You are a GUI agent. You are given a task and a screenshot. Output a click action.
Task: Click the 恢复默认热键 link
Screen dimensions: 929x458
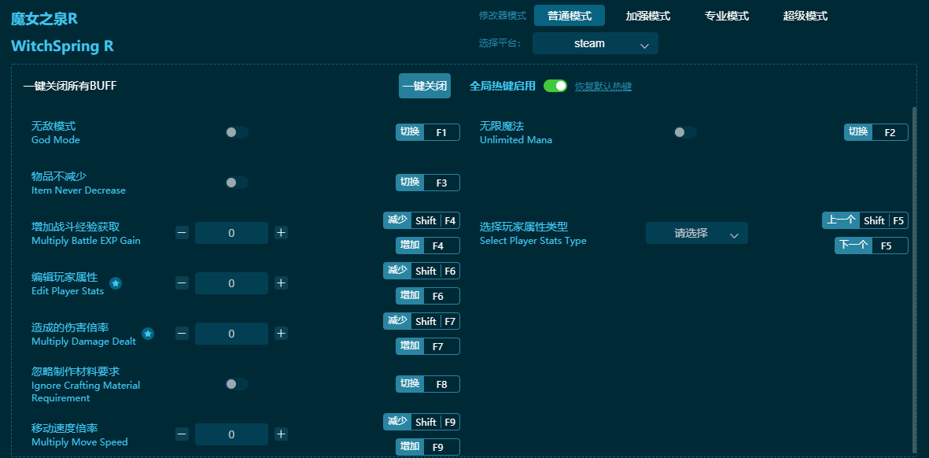click(603, 87)
